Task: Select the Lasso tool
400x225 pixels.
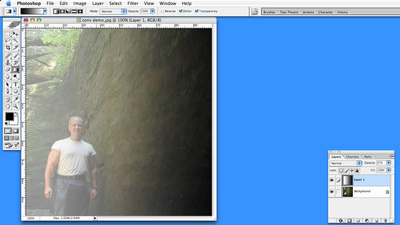Action: pyautogui.click(x=8, y=41)
